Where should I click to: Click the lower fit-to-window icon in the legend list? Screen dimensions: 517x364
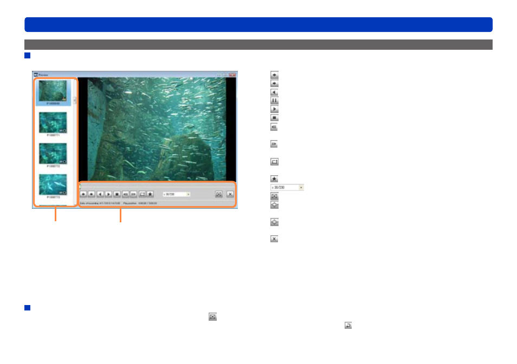tap(274, 222)
